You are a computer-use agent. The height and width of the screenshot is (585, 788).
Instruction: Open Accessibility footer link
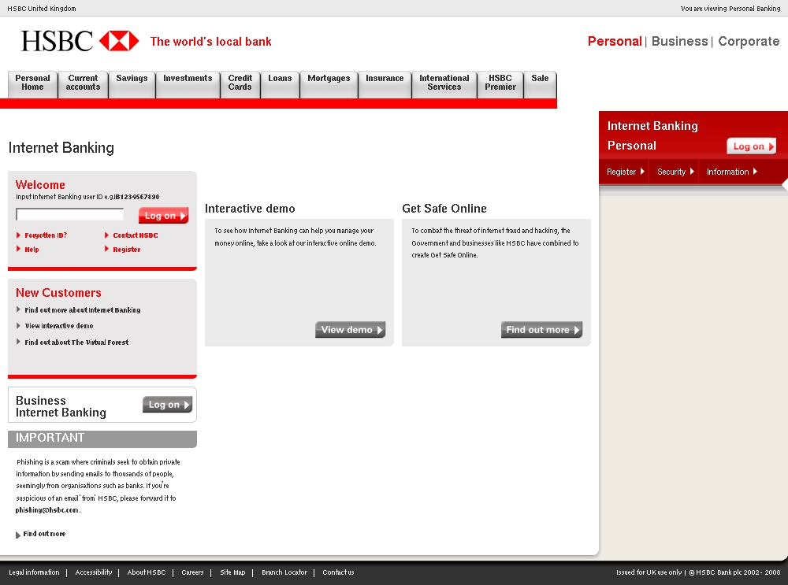click(x=94, y=572)
